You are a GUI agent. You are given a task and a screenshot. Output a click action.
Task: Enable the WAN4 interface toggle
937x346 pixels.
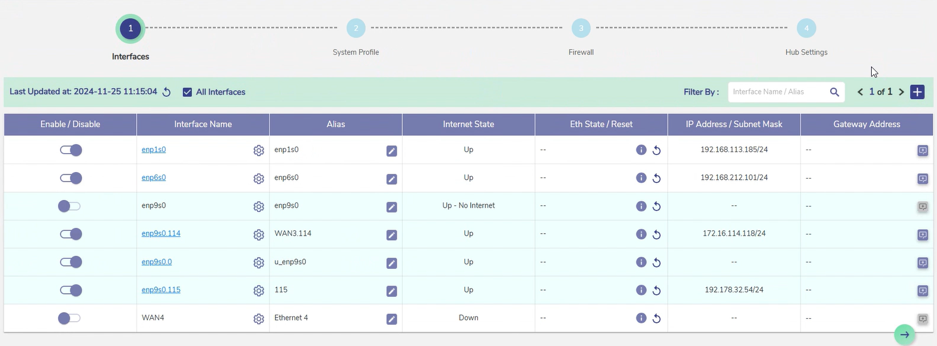point(69,318)
